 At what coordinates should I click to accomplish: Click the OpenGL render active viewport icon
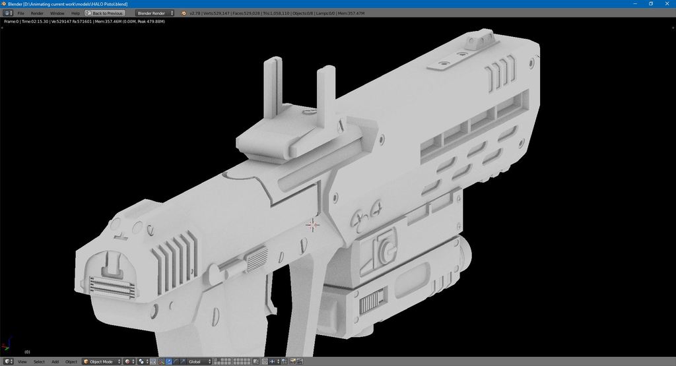[x=292, y=361]
